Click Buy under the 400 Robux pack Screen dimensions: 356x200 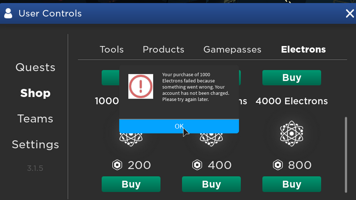pyautogui.click(x=211, y=184)
